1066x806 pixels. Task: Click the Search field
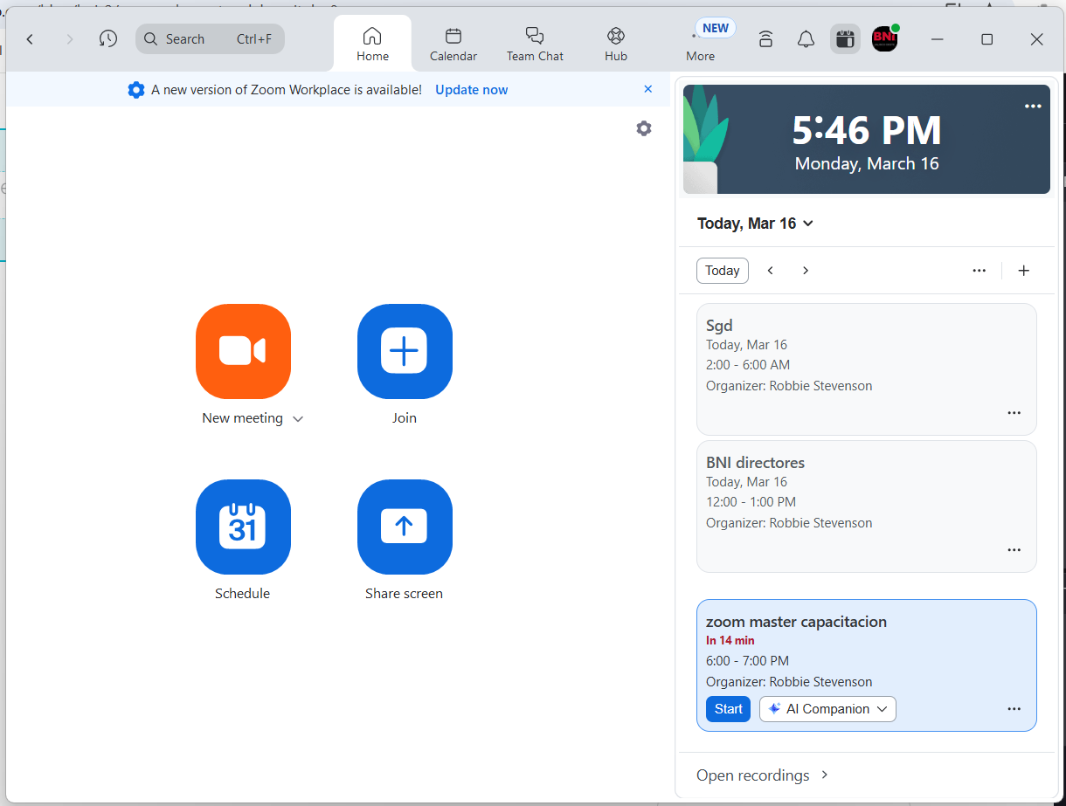click(x=210, y=39)
